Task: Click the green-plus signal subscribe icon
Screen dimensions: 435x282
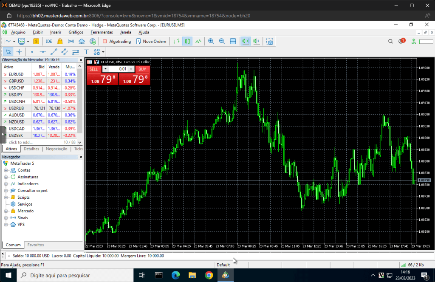Action: pyautogui.click(x=93, y=41)
